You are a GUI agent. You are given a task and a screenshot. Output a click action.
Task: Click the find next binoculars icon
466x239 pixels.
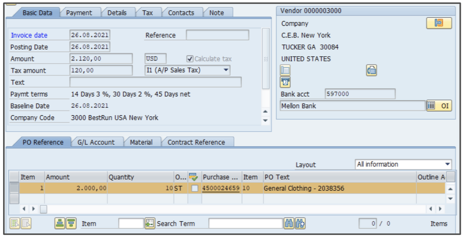[301, 224]
